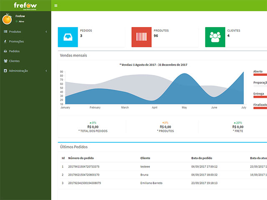Viewport: 267px width, 200px height.
Task: Click the Promoções sidebar icon
Action: tap(5, 41)
